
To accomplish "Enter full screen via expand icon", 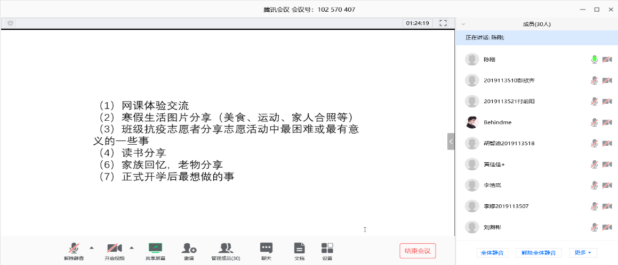I will pyautogui.click(x=444, y=23).
